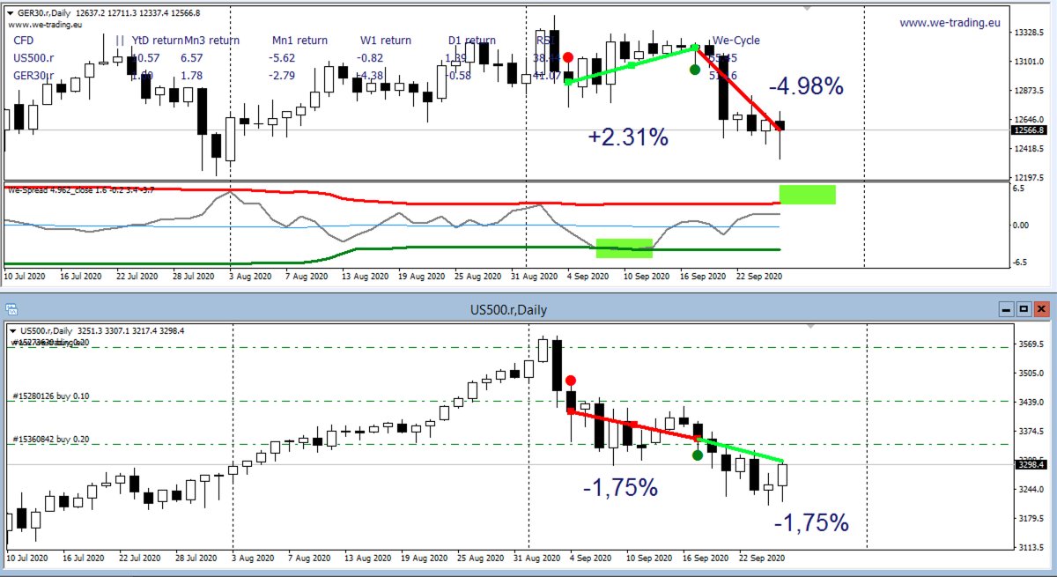Minimize the US500.r,Daily chart window
This screenshot has width=1057, height=577.
[1007, 309]
